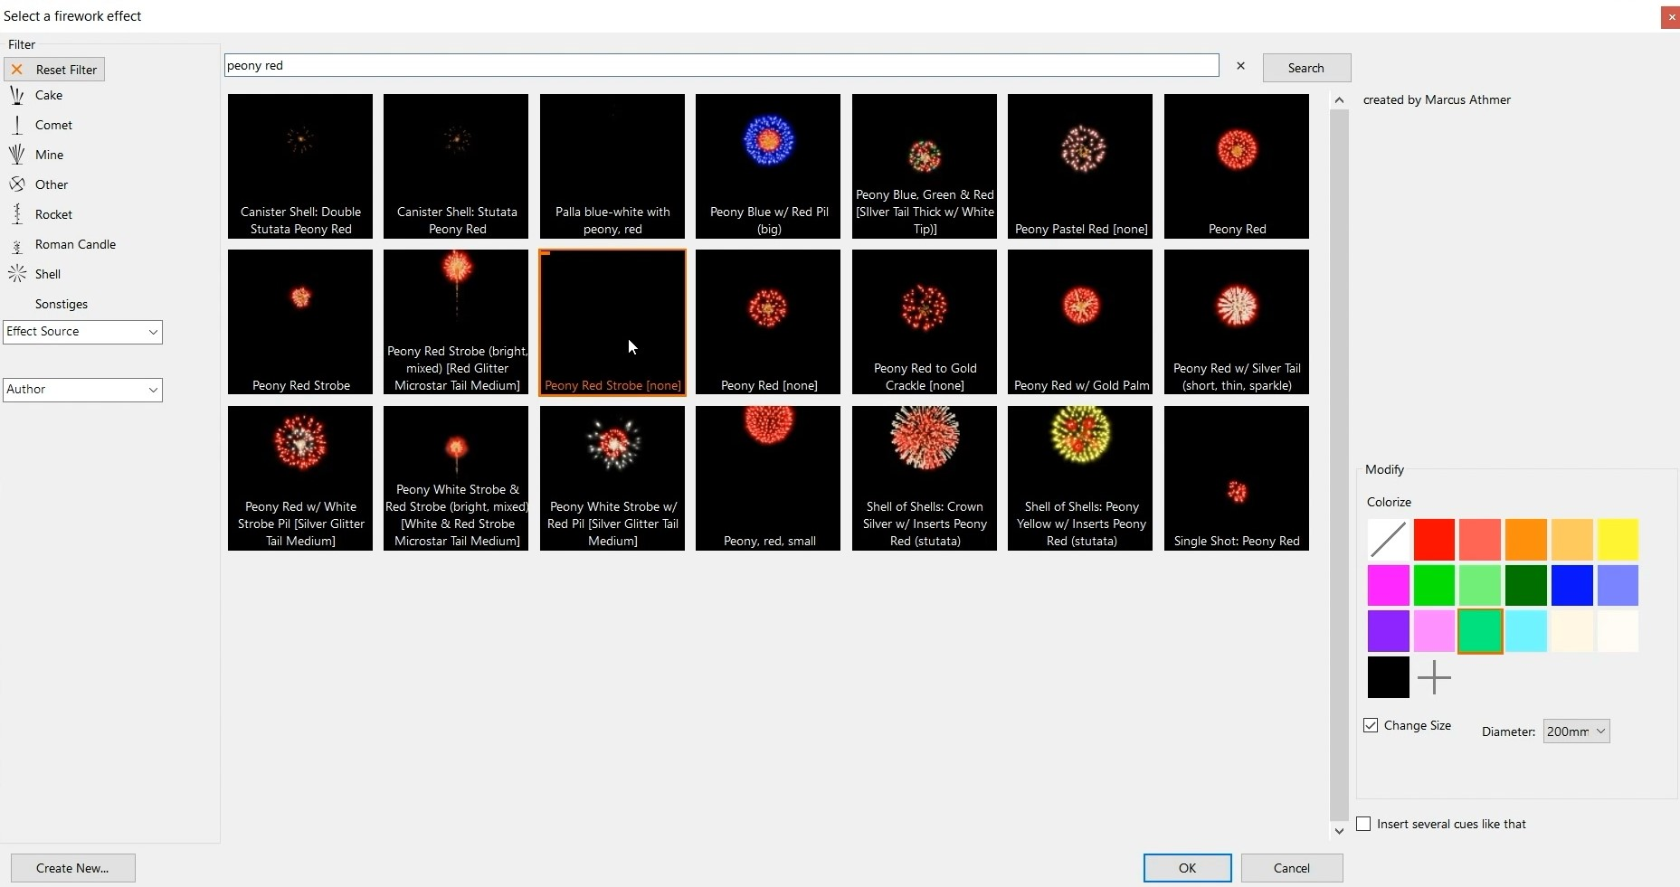Enable Insert several cues like that

pyautogui.click(x=1363, y=824)
